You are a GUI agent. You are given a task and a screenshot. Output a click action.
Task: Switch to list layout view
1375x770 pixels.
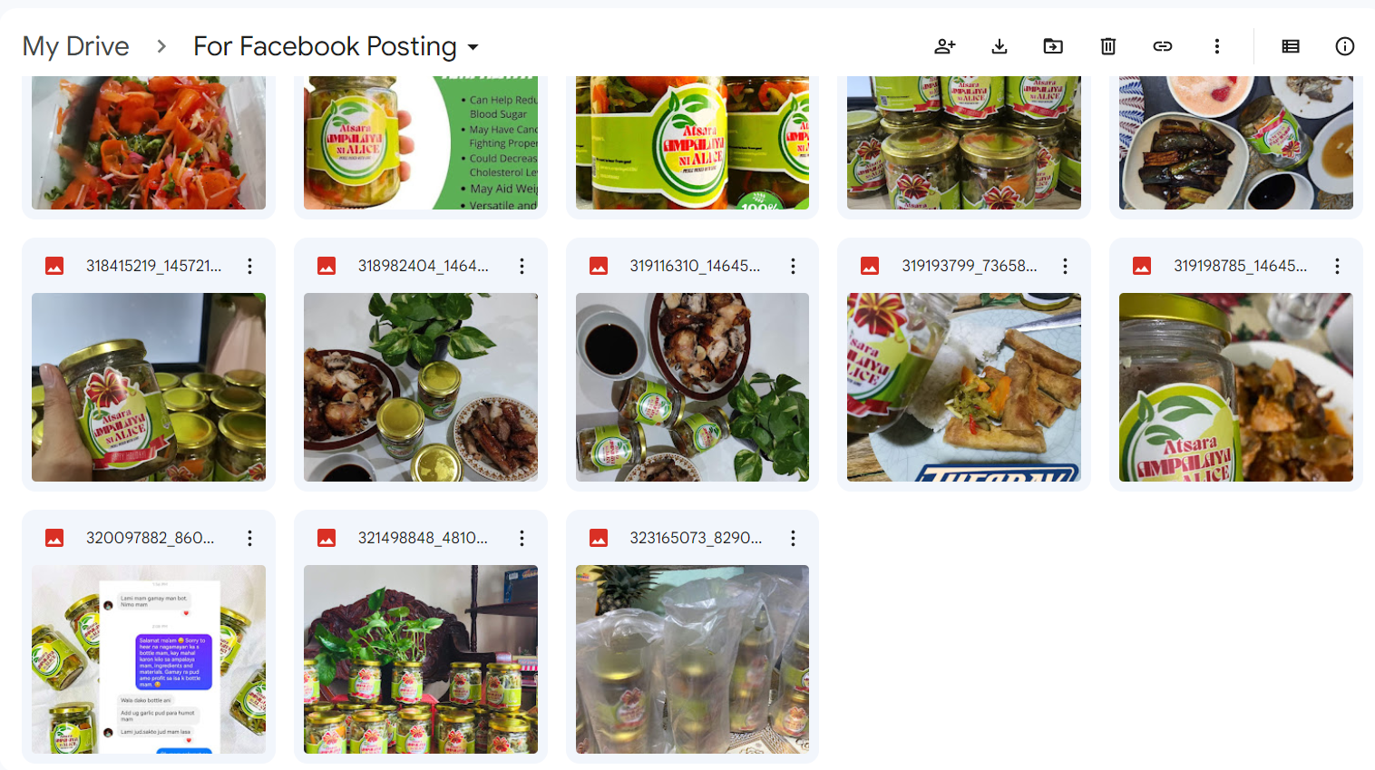(x=1291, y=46)
